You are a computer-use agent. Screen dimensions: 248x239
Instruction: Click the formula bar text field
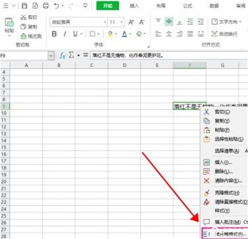click(165, 55)
